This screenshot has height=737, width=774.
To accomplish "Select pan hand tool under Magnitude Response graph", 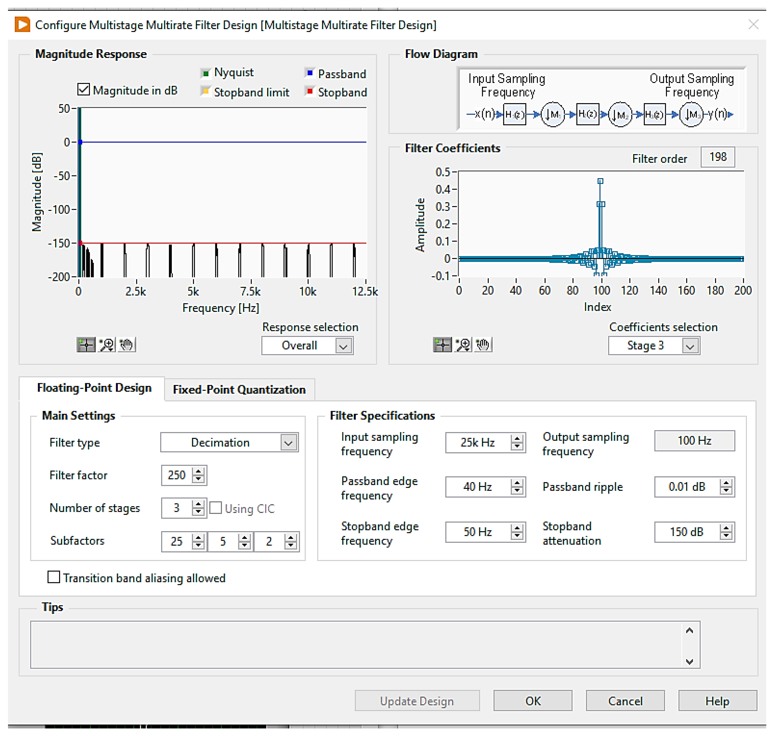I will click(x=126, y=345).
